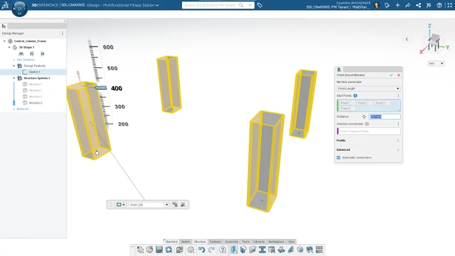This screenshot has height=256, width=455.
Task: Expand the Advanced section
Action: tap(369, 150)
